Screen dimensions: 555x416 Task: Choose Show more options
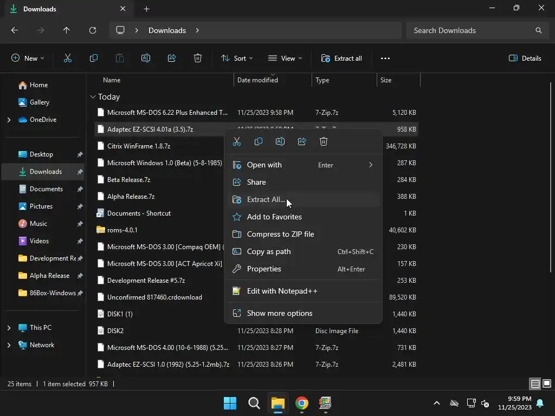304,314
